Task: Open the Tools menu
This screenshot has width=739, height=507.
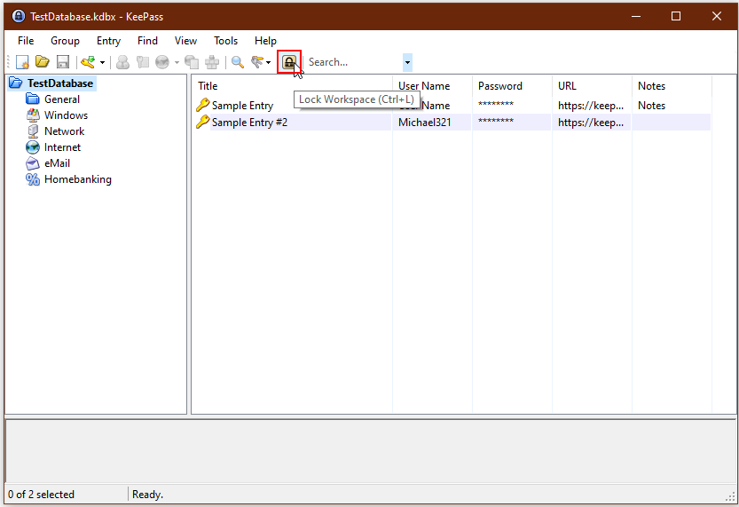Action: coord(225,41)
